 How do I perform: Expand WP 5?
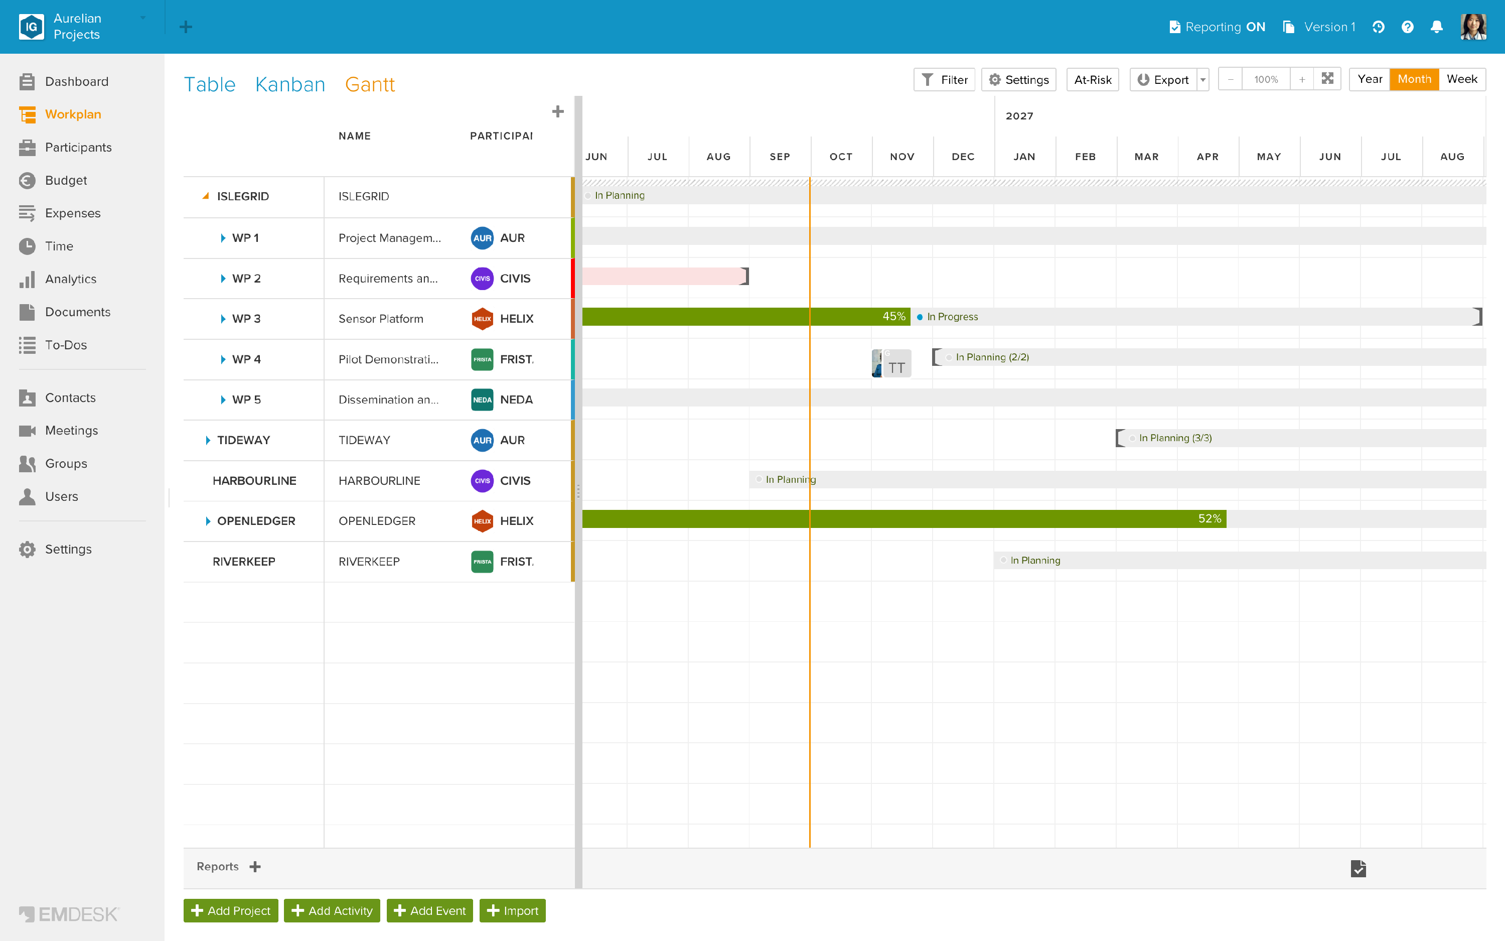[x=223, y=400]
